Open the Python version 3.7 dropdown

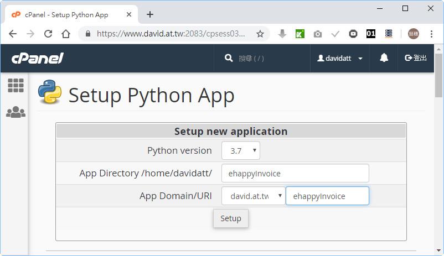pyautogui.click(x=241, y=150)
